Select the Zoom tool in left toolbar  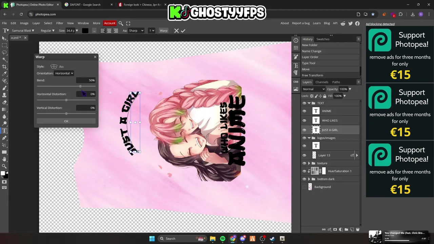4,166
